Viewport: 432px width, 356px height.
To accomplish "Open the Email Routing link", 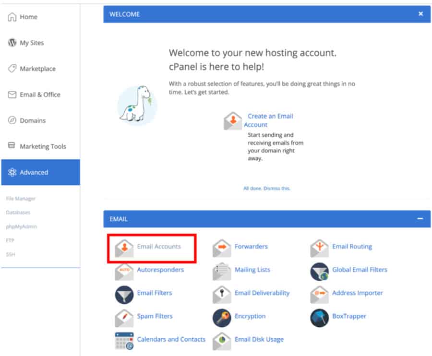I will pyautogui.click(x=352, y=247).
